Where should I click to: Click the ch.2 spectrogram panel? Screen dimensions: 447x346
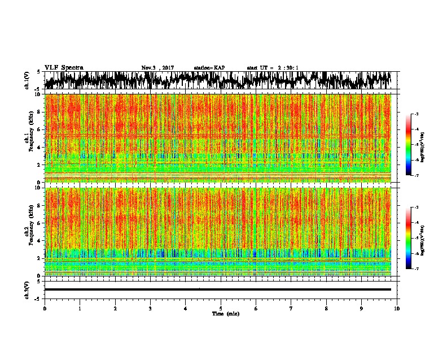tap(218, 232)
